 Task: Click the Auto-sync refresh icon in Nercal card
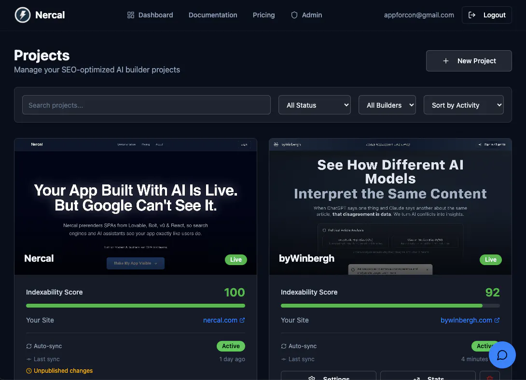[29, 346]
